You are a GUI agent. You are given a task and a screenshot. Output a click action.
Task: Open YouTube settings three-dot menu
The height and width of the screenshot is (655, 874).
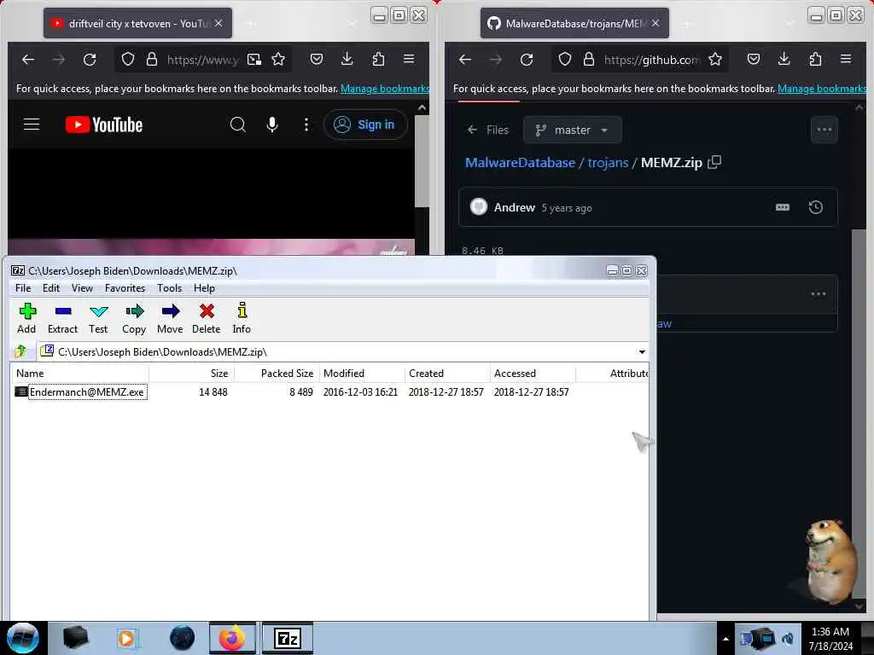(x=306, y=125)
